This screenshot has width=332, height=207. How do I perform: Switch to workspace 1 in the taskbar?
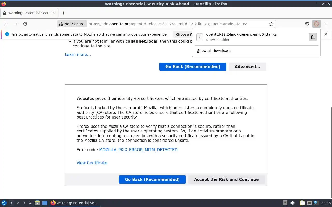[11, 203]
